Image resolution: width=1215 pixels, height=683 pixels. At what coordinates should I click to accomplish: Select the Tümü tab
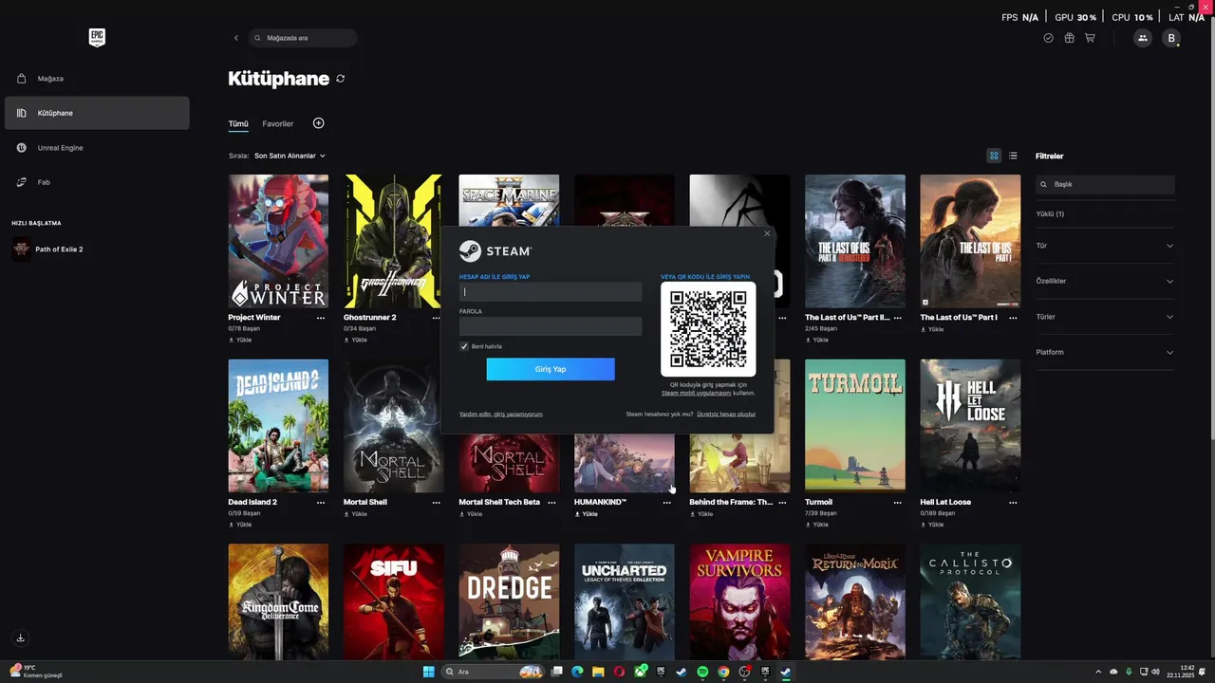(x=237, y=123)
